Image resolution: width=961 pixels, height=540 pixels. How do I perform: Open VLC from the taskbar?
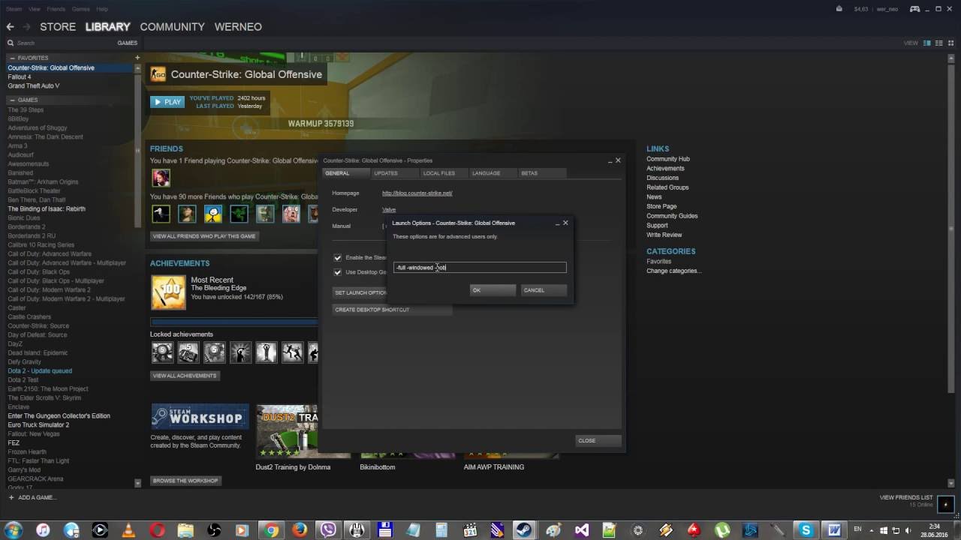pyautogui.click(x=128, y=530)
